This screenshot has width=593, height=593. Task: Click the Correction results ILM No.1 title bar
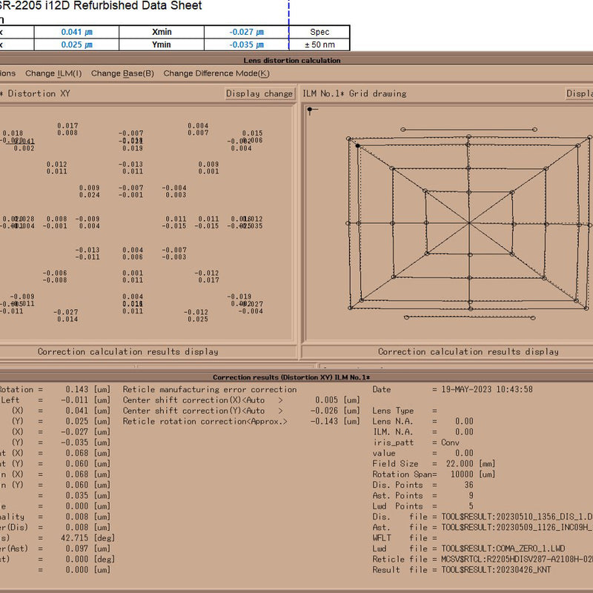click(x=291, y=377)
